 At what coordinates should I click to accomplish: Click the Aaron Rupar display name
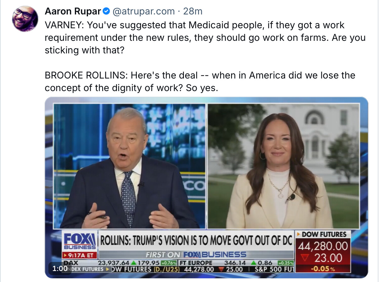coord(73,12)
